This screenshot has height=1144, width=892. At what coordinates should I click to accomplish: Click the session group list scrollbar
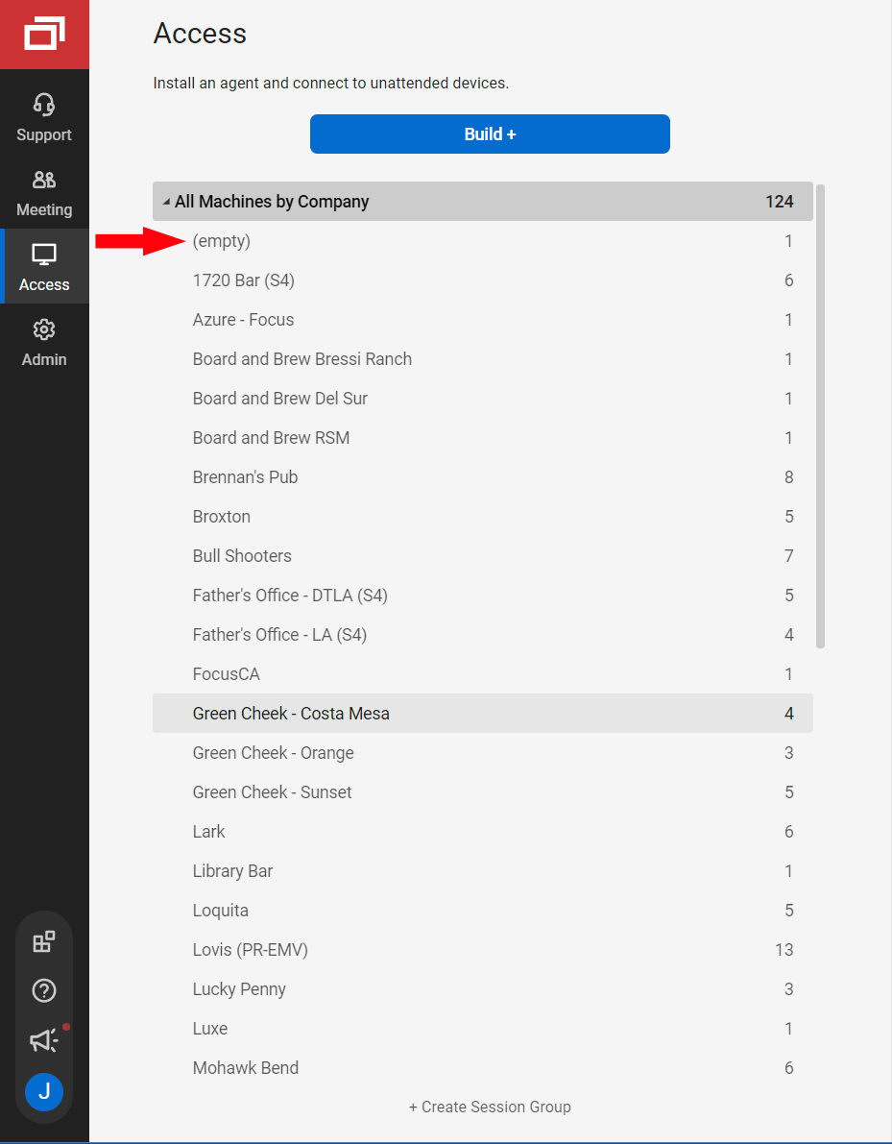point(821,417)
